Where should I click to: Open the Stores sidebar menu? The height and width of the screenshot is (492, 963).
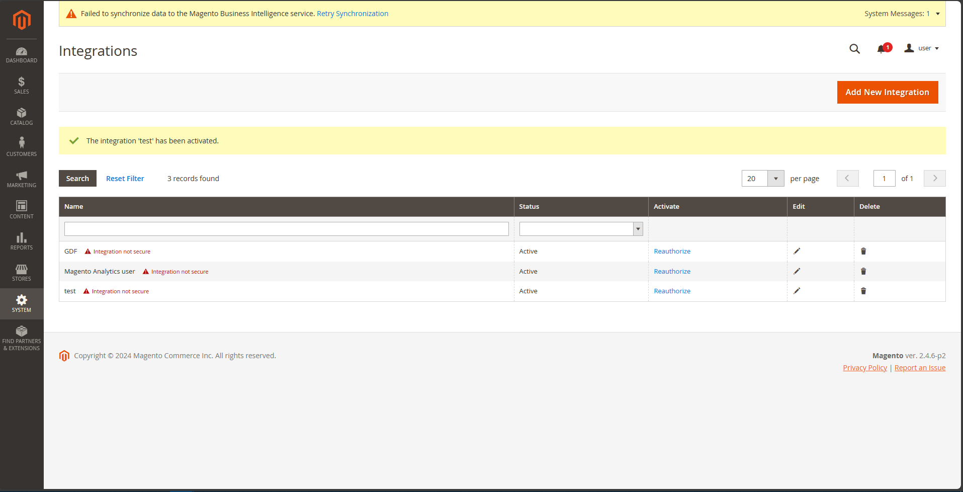pos(22,272)
